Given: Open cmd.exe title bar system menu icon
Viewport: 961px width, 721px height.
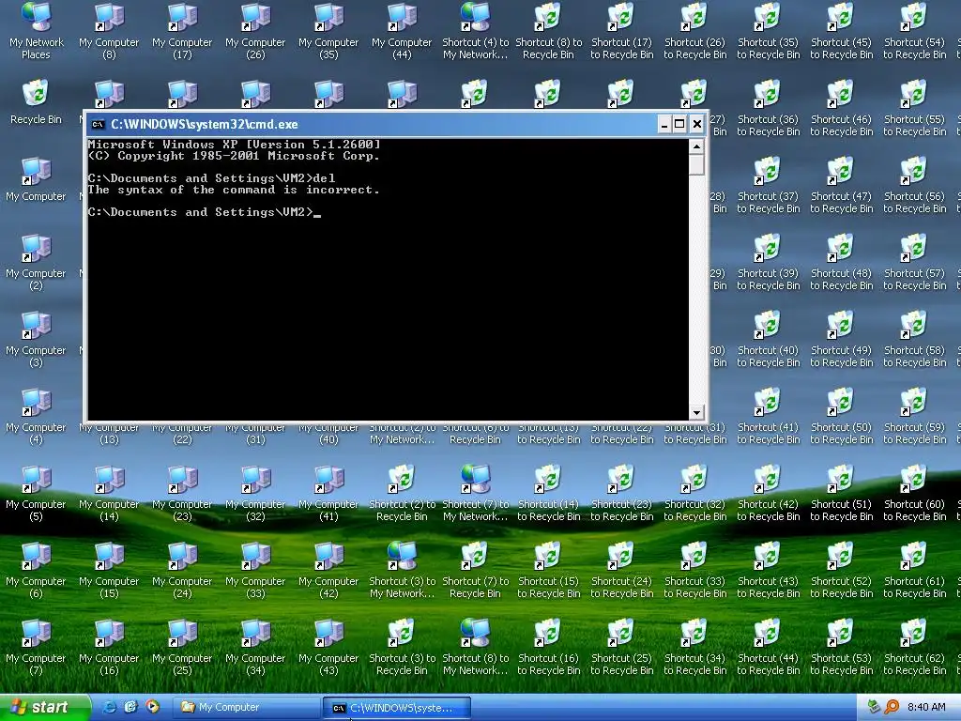Looking at the screenshot, I should pyautogui.click(x=98, y=125).
